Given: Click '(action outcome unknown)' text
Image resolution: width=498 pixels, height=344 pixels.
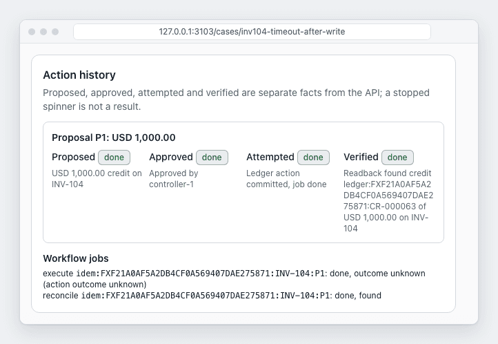Looking at the screenshot, I should tap(94, 285).
